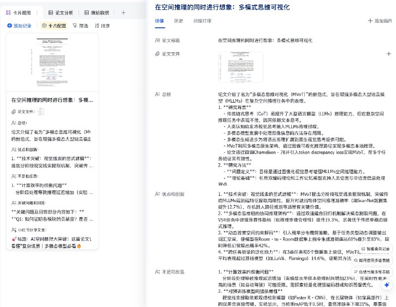Select the 历史 tab
The image size is (396, 307).
point(179,21)
